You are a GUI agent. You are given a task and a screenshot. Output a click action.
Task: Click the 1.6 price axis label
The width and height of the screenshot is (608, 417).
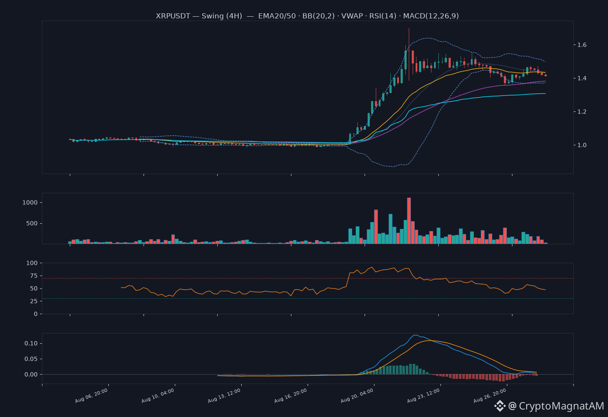(582, 45)
